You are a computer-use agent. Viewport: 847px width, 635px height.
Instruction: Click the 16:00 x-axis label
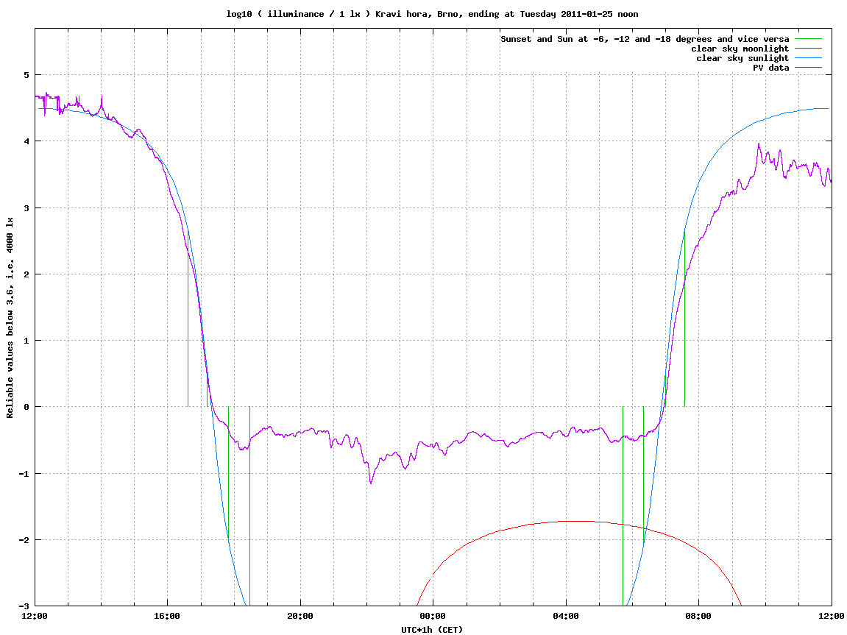[168, 616]
